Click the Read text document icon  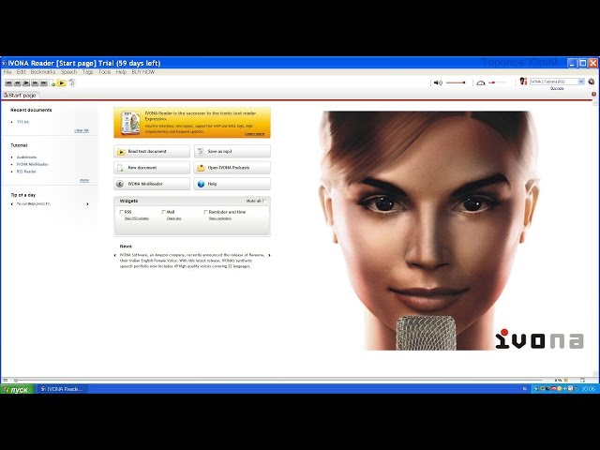click(x=121, y=152)
